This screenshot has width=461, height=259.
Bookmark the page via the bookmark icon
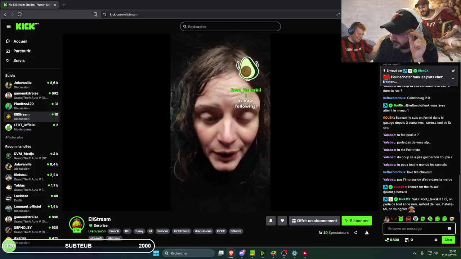(x=95, y=14)
